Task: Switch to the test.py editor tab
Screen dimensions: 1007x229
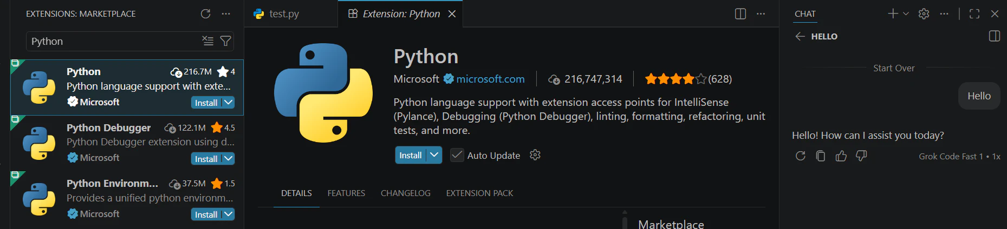Action: (291, 14)
